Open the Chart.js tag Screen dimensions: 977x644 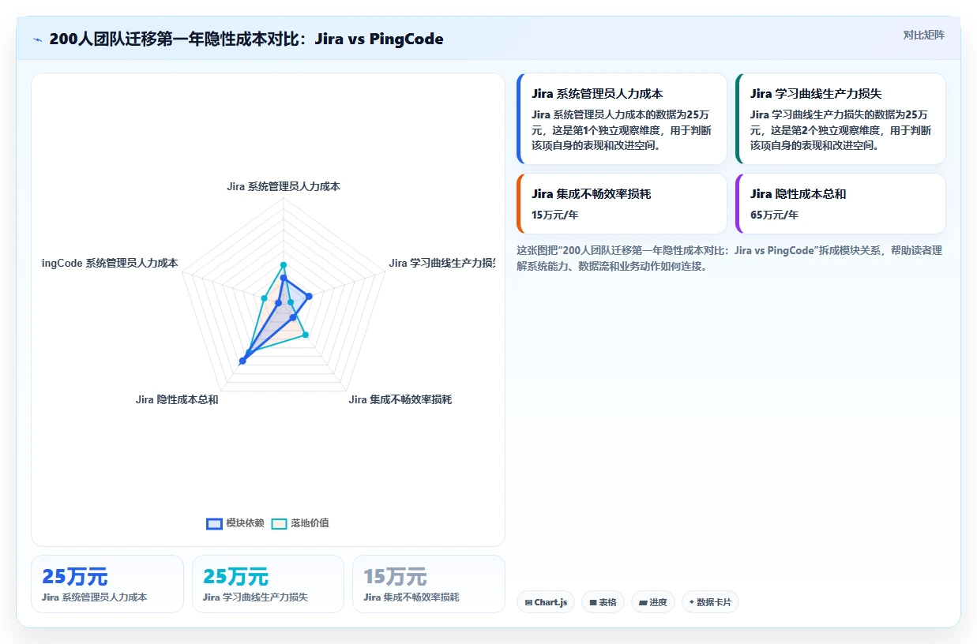click(546, 602)
